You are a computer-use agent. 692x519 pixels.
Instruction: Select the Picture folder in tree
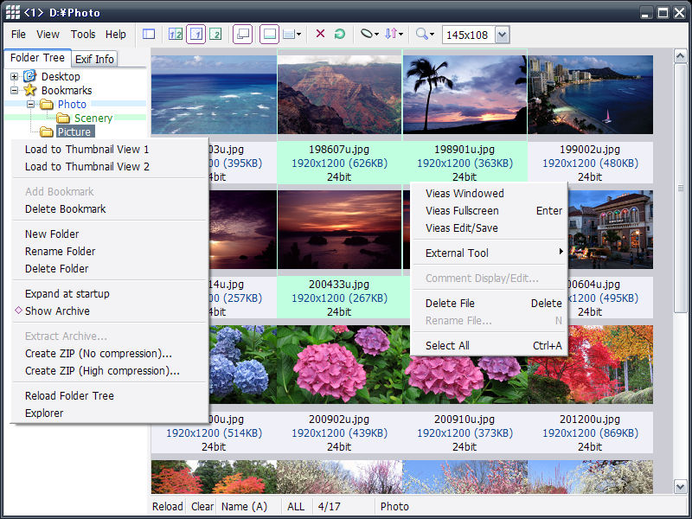[x=74, y=132]
